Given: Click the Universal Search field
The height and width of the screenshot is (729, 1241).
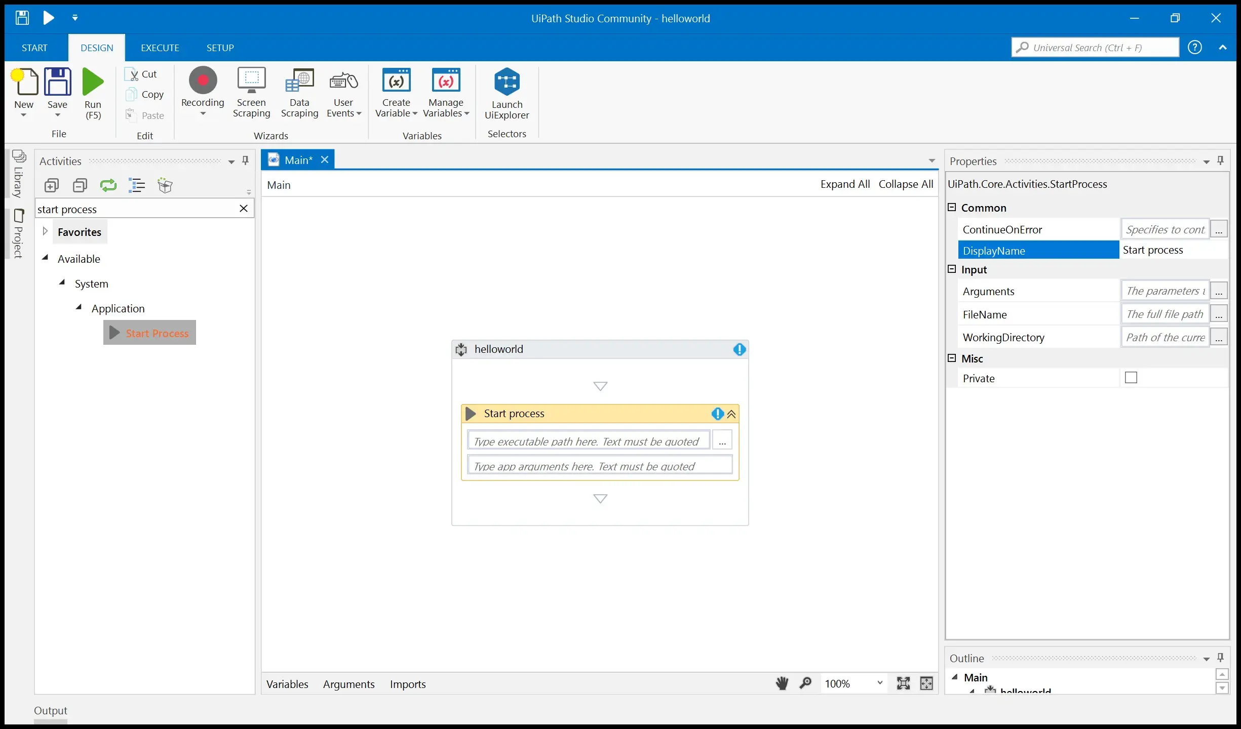Looking at the screenshot, I should click(1095, 48).
